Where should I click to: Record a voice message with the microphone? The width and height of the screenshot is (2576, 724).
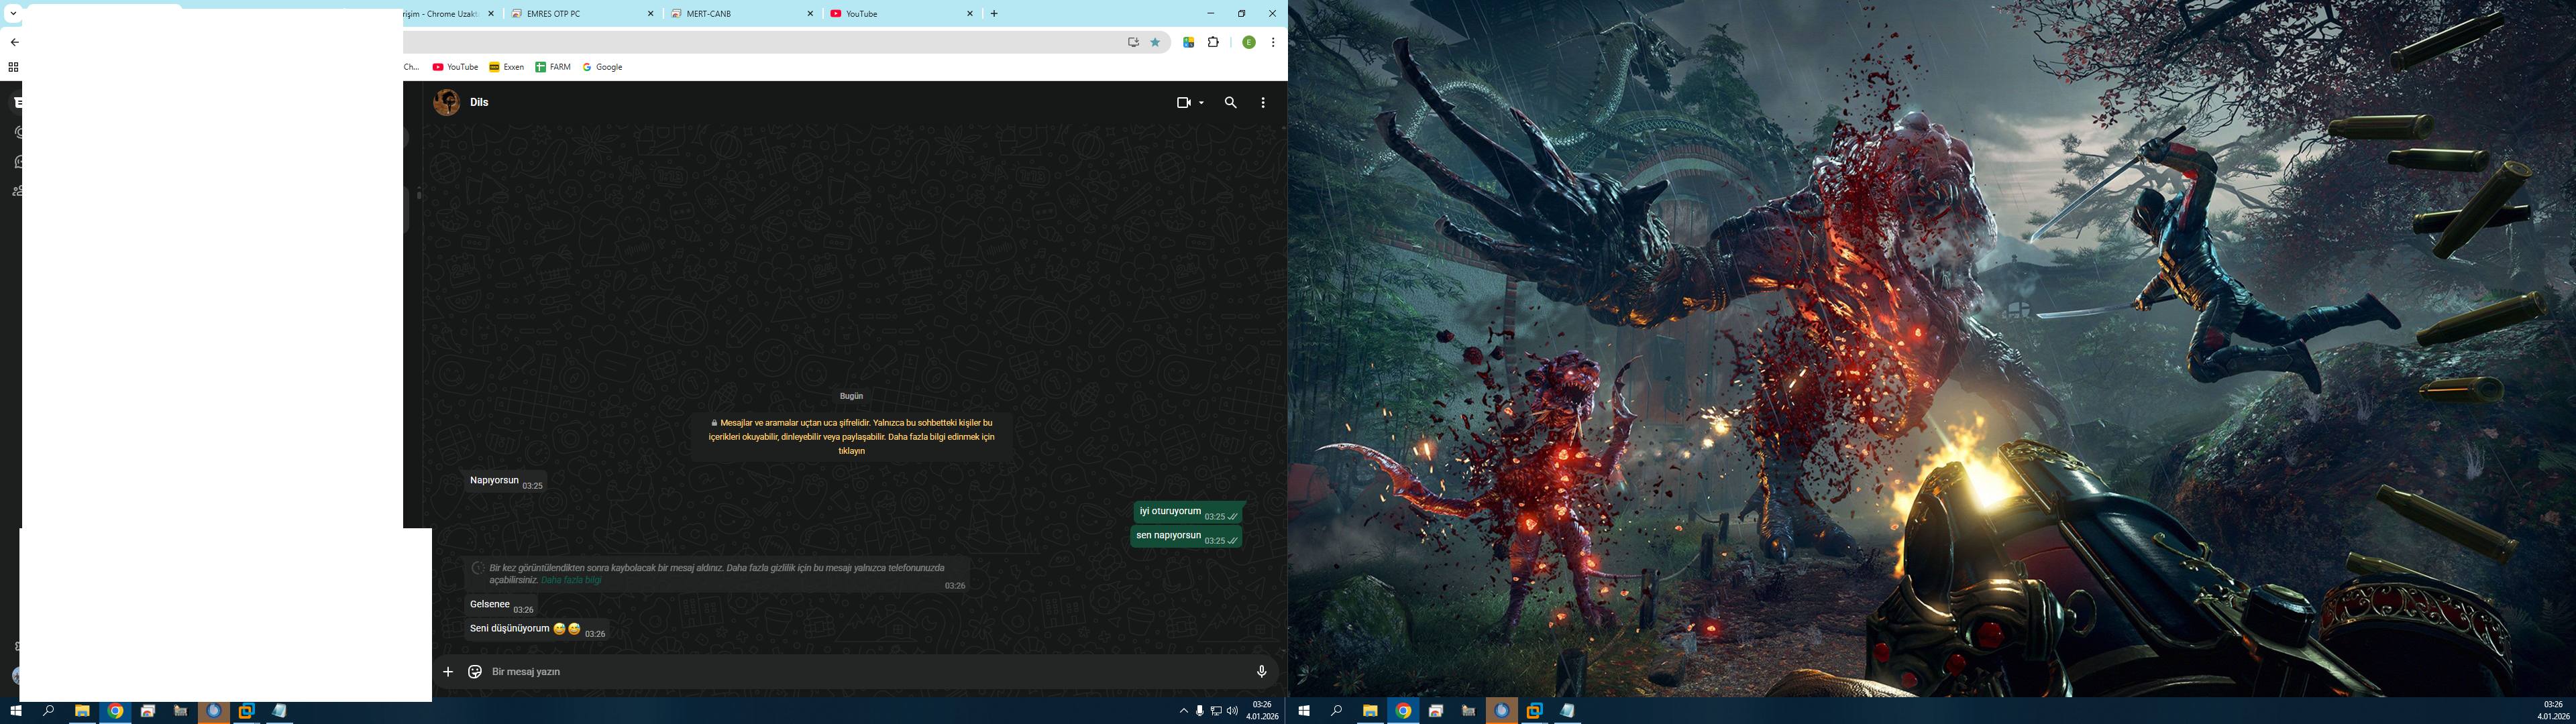click(1261, 672)
